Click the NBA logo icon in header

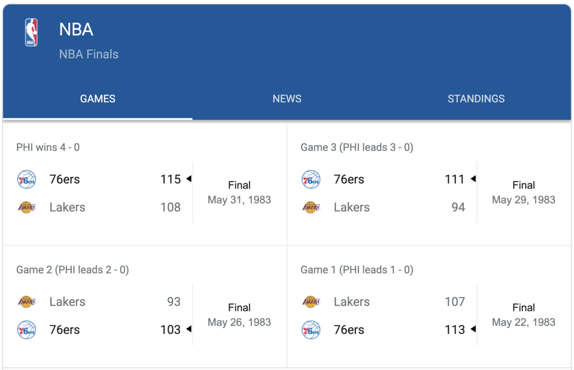click(x=31, y=33)
